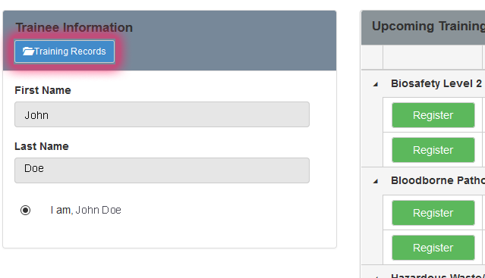Image resolution: width=485 pixels, height=278 pixels.
Task: Collapse the Bloodborne Pathogens group triangle
Action: point(376,181)
